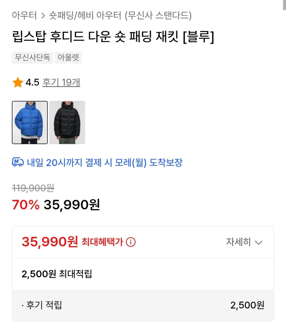Image resolution: width=286 pixels, height=327 pixels.
Task: Open the 무신사 스탠다드 brand link
Action: click(158, 15)
